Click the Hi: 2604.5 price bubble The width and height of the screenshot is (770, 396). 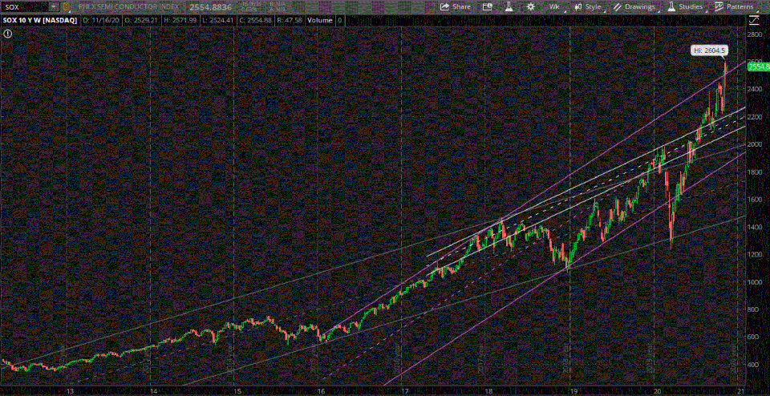pos(709,50)
